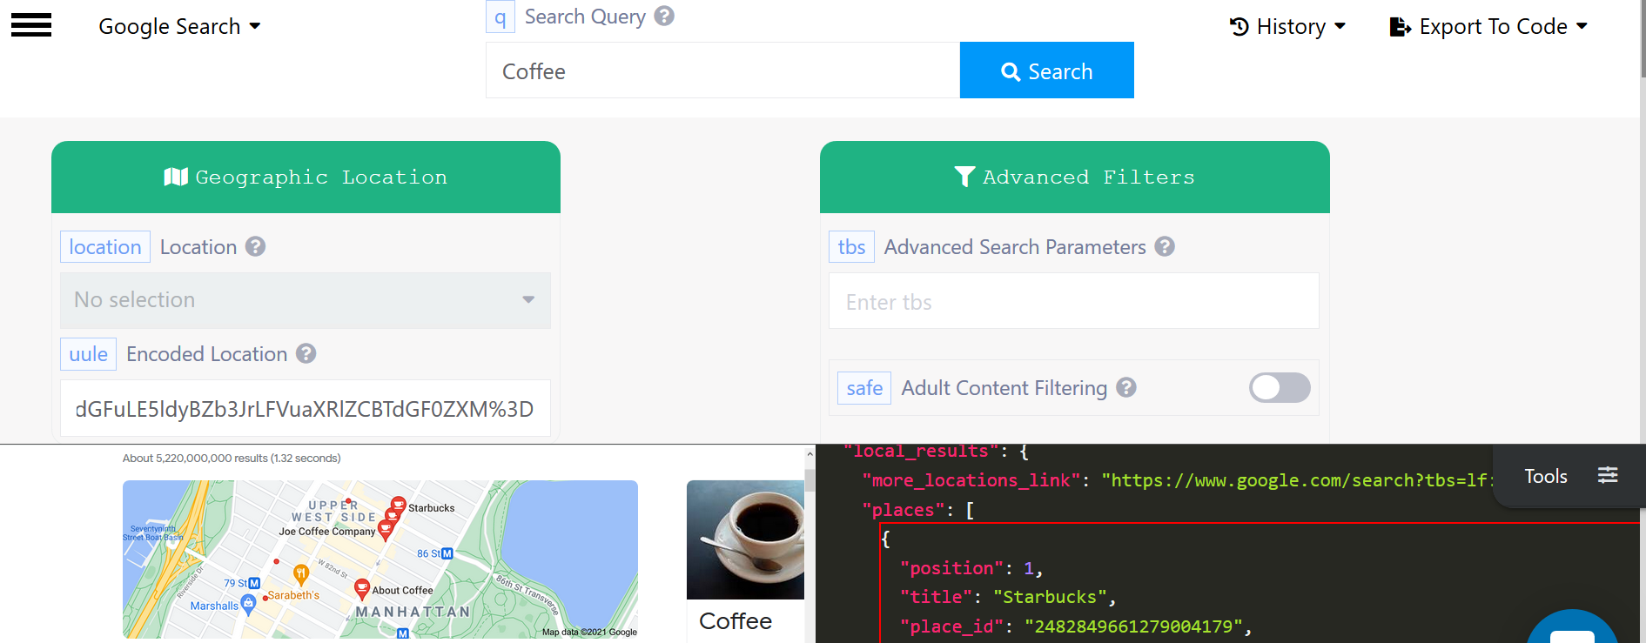Image resolution: width=1646 pixels, height=643 pixels.
Task: Click the 86 St subway marker
Action: tap(447, 553)
